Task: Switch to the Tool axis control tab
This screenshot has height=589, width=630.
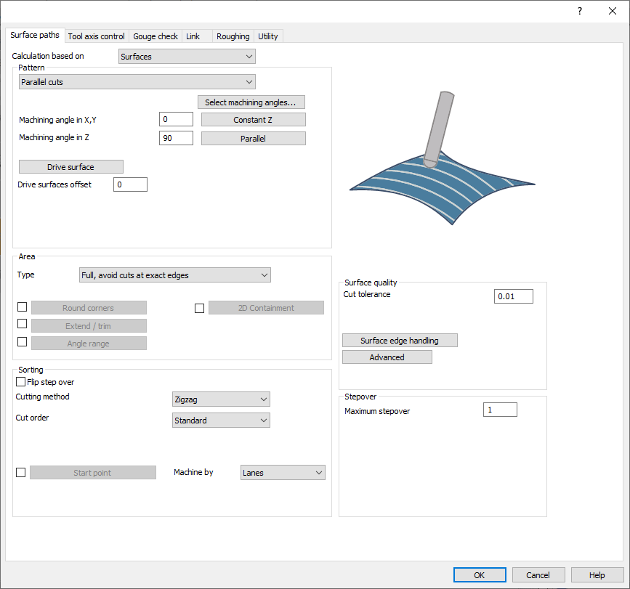Action: pyautogui.click(x=96, y=36)
